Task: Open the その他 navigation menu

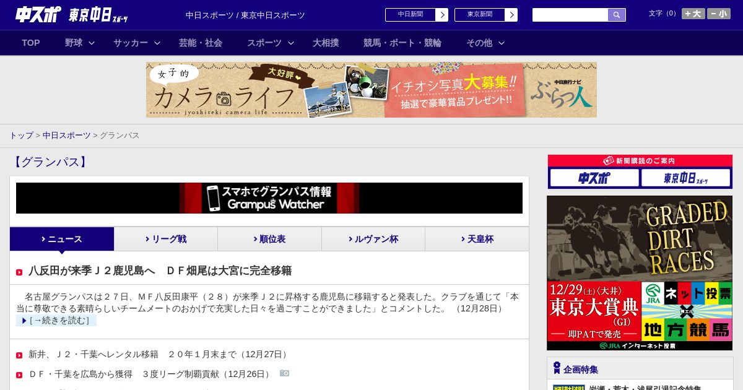Action: click(x=479, y=43)
